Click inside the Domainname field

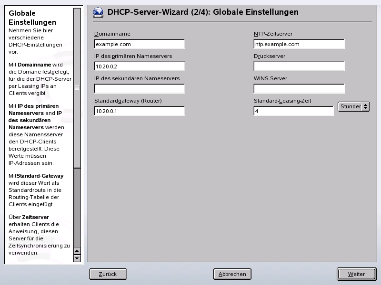pos(139,44)
